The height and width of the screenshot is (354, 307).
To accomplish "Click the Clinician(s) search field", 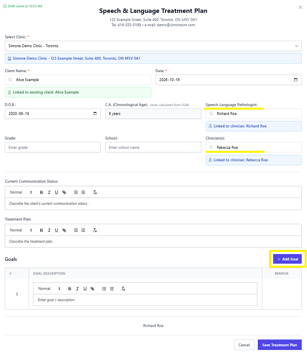I will 253,147.
